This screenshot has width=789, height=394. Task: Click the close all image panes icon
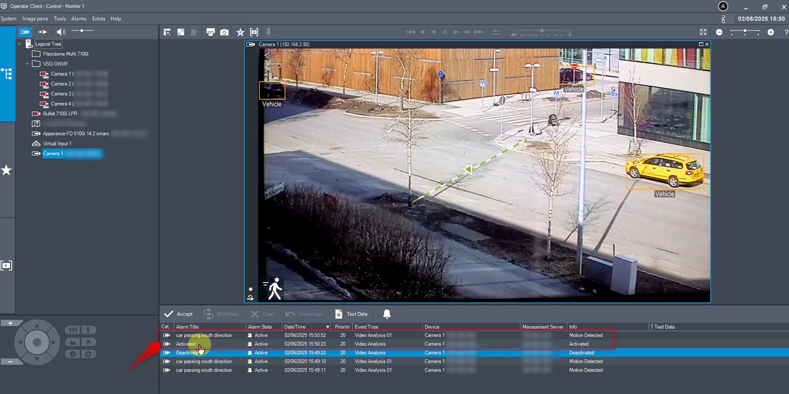pyautogui.click(x=703, y=32)
